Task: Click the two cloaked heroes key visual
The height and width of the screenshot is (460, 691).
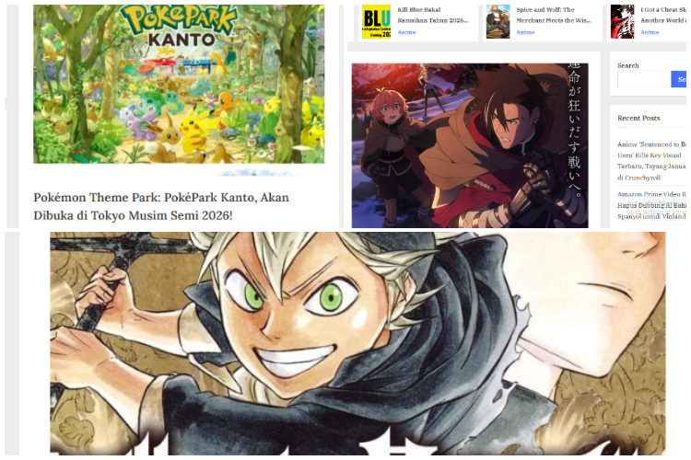Action: click(x=470, y=145)
